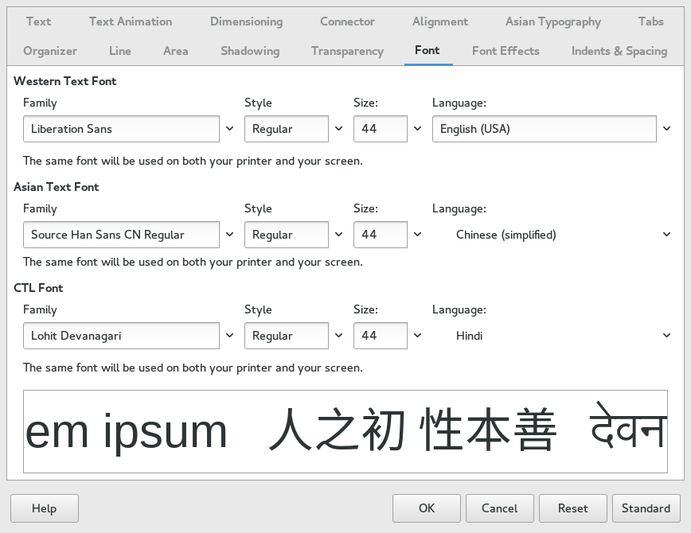
Task: Click the OK button
Action: pos(426,508)
